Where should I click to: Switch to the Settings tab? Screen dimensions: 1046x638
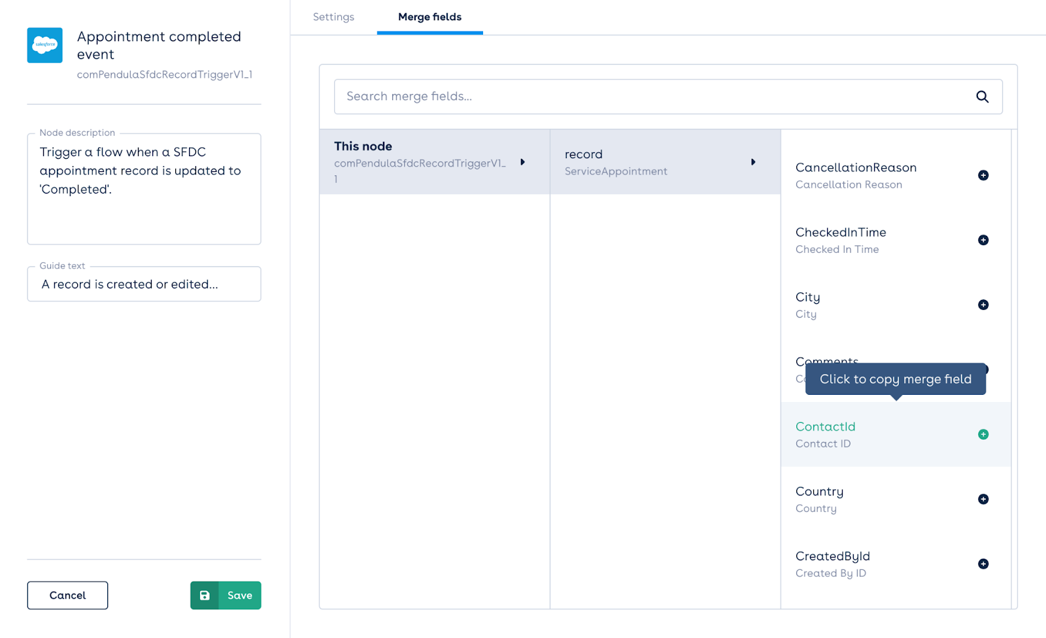[x=333, y=17]
